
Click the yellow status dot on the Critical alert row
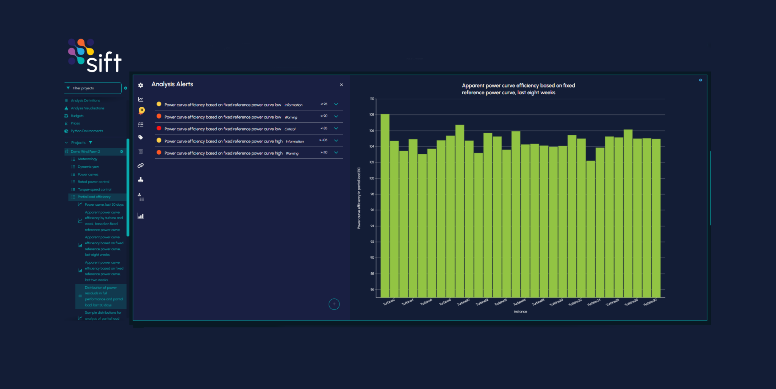pos(159,128)
